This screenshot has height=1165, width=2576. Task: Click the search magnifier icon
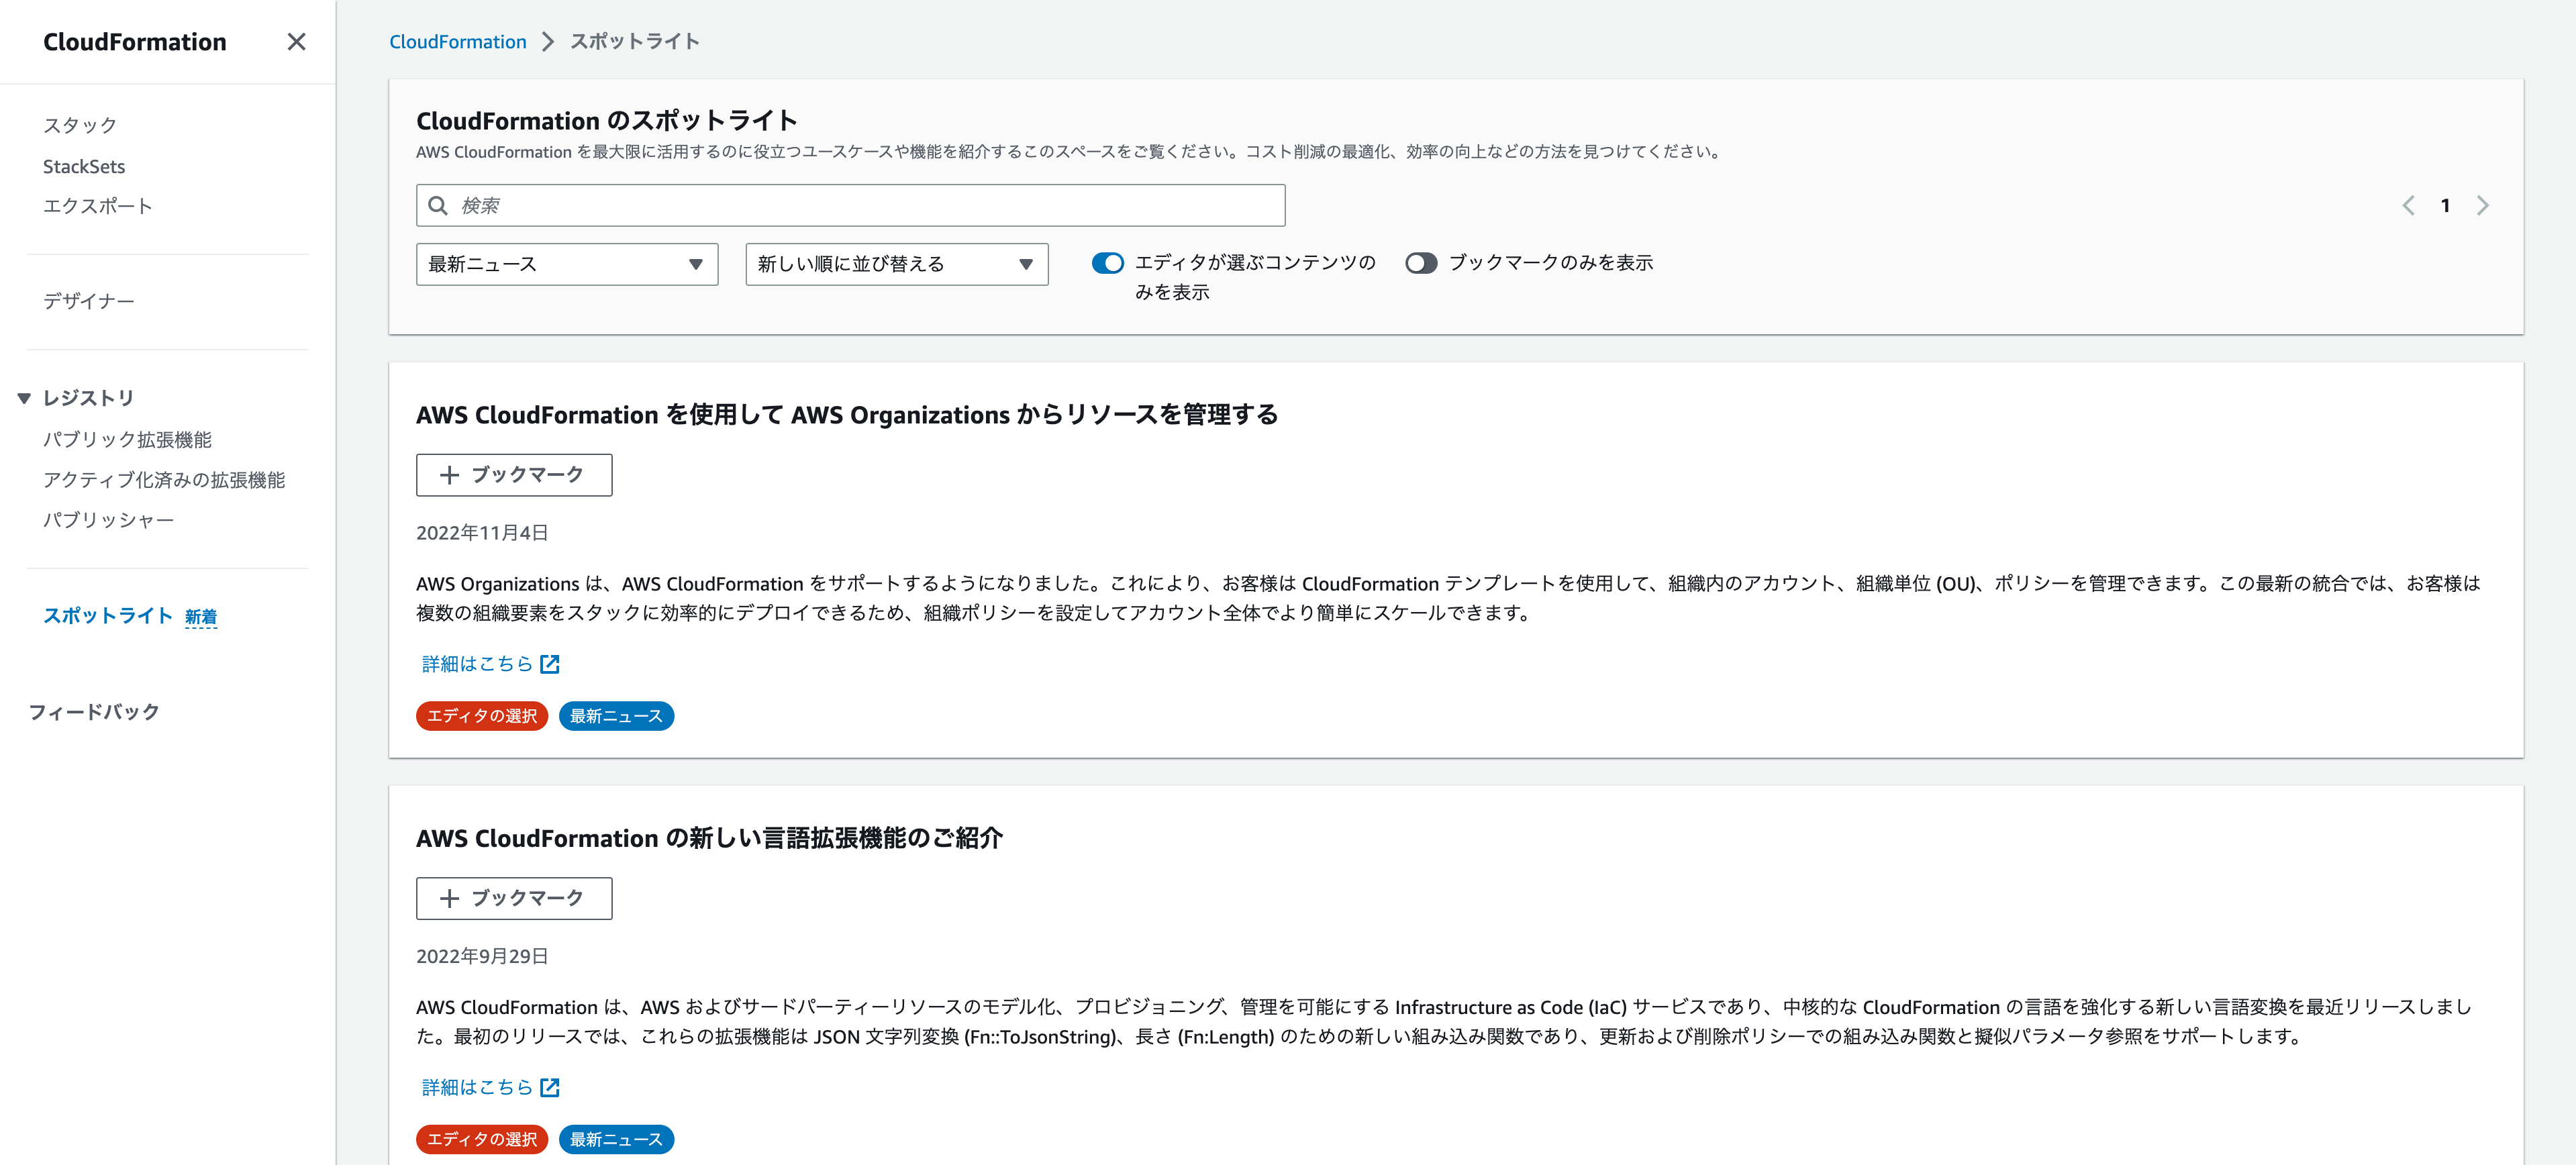[x=438, y=205]
